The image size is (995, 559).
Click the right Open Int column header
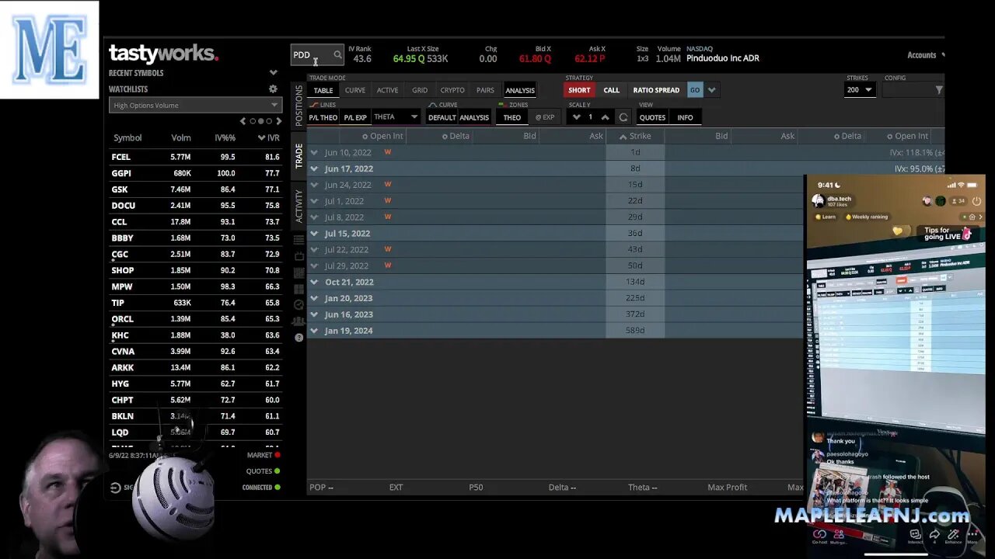click(907, 136)
